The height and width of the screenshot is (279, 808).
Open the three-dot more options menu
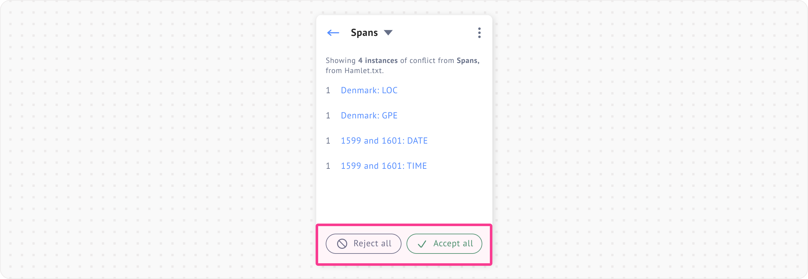coord(479,33)
